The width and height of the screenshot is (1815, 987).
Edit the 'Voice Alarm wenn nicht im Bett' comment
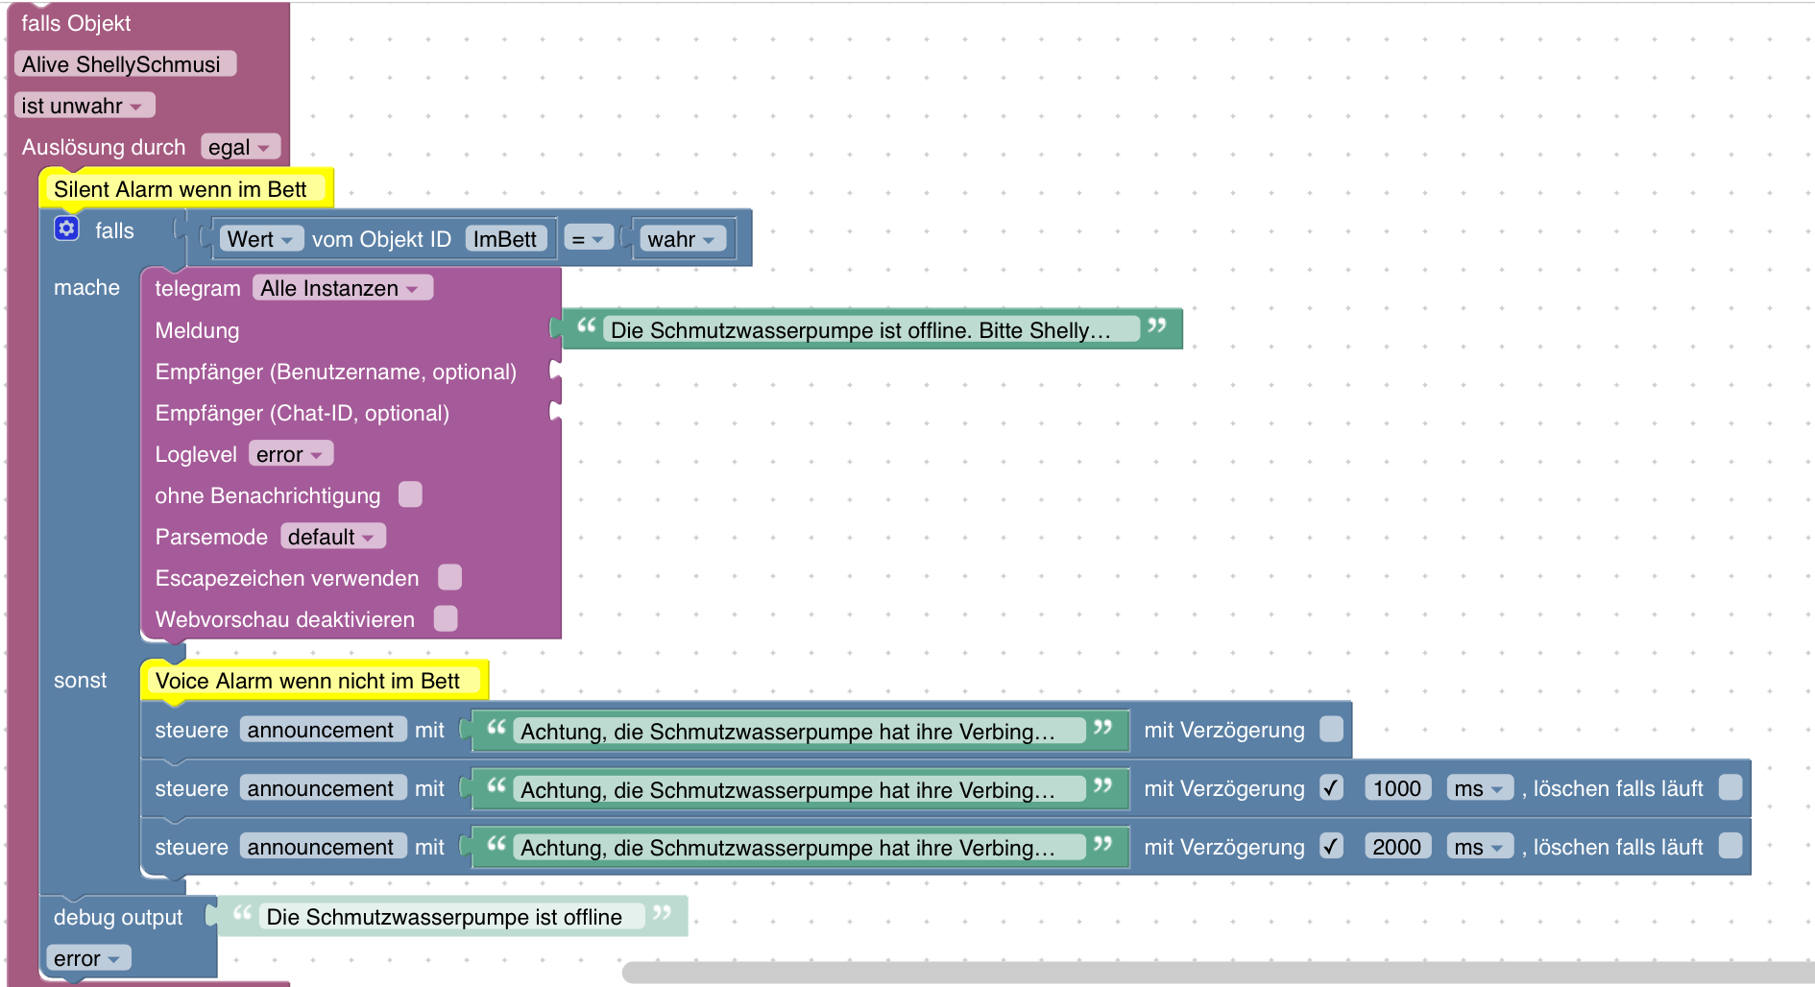coord(313,681)
